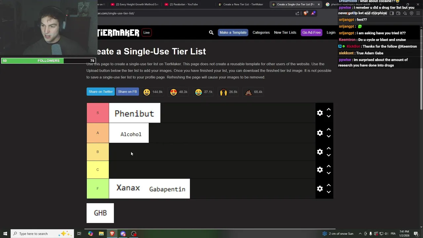This screenshot has width=423, height=238.
Task: Click the grinning face emoji reaction
Action: pyautogui.click(x=147, y=92)
